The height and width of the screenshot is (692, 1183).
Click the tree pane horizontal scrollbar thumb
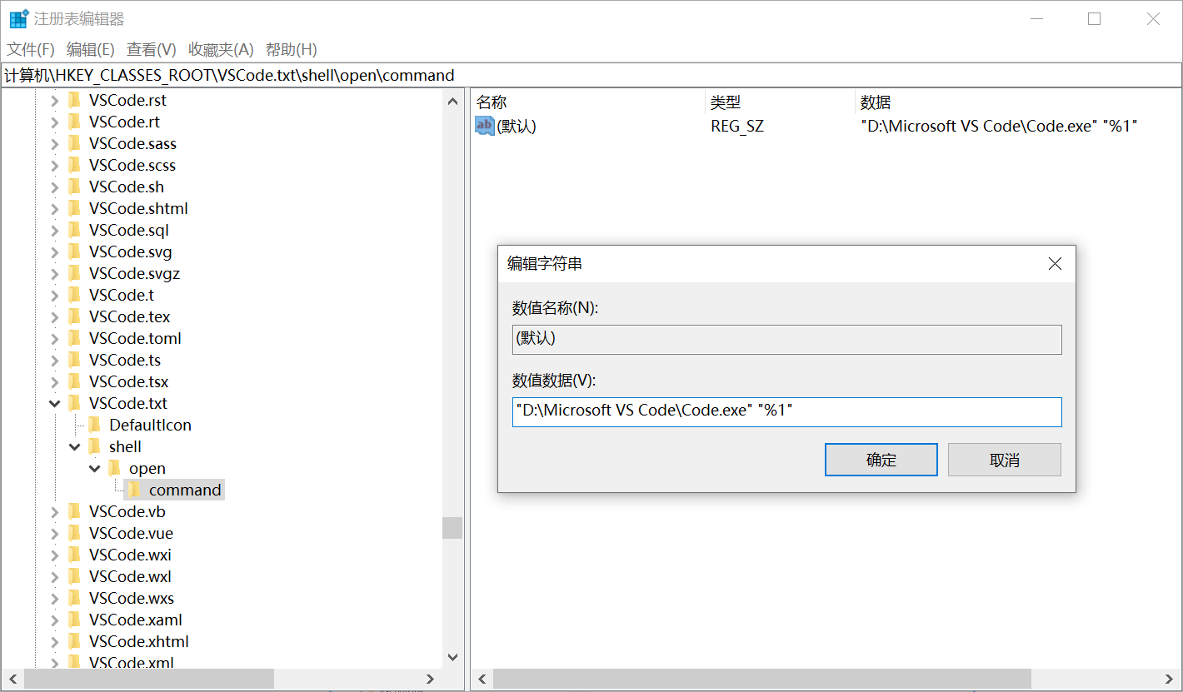point(149,679)
